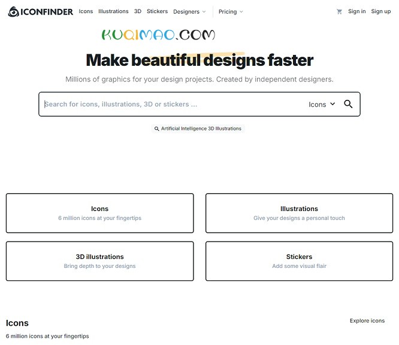Screen dimensions: 399x345
Task: Click the Explore icons link
Action: click(x=367, y=321)
